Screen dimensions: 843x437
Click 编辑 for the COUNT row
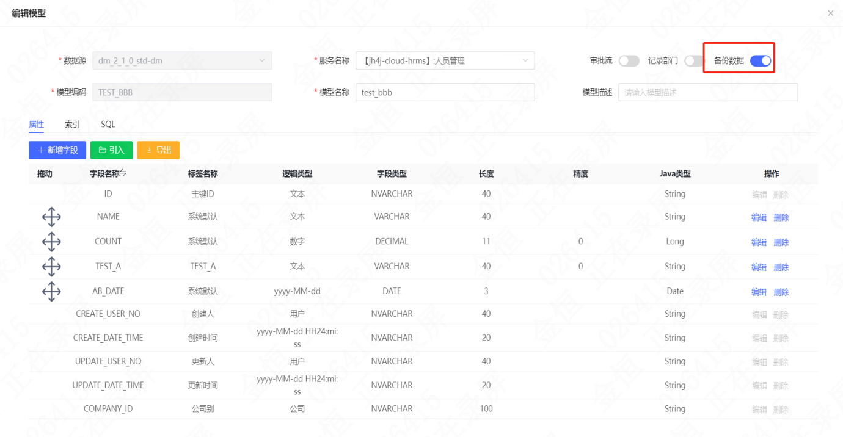click(x=759, y=242)
